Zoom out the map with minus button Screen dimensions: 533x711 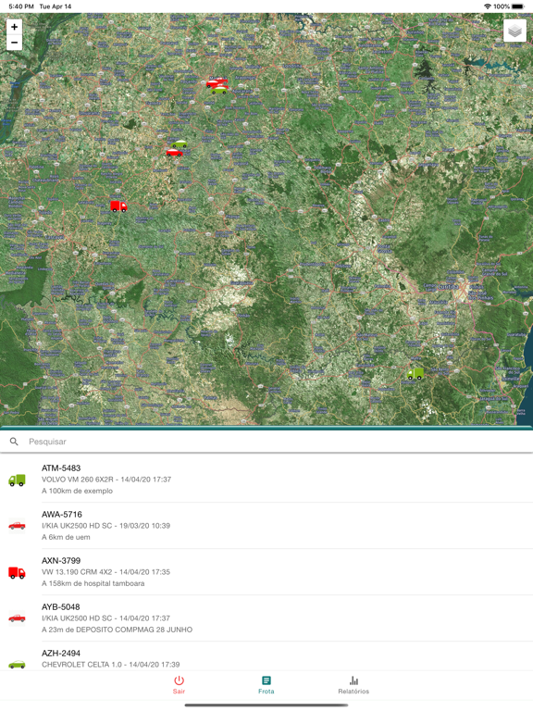pos(14,43)
